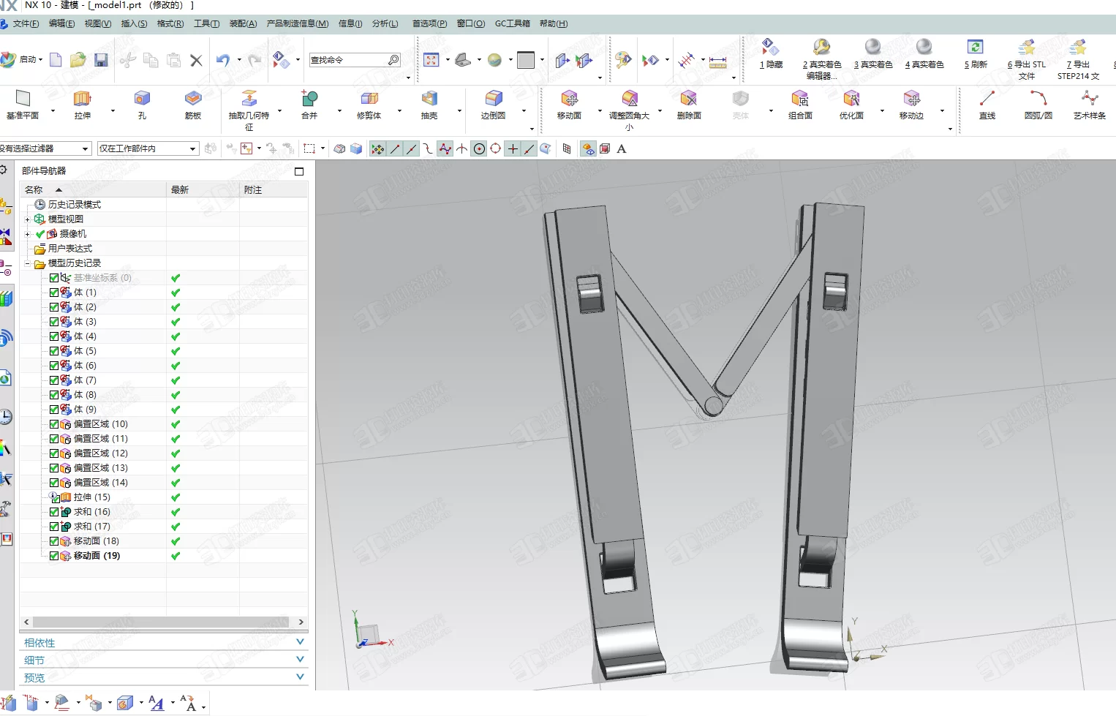Select the 删除面 delete face tool
The width and height of the screenshot is (1116, 716).
689,104
